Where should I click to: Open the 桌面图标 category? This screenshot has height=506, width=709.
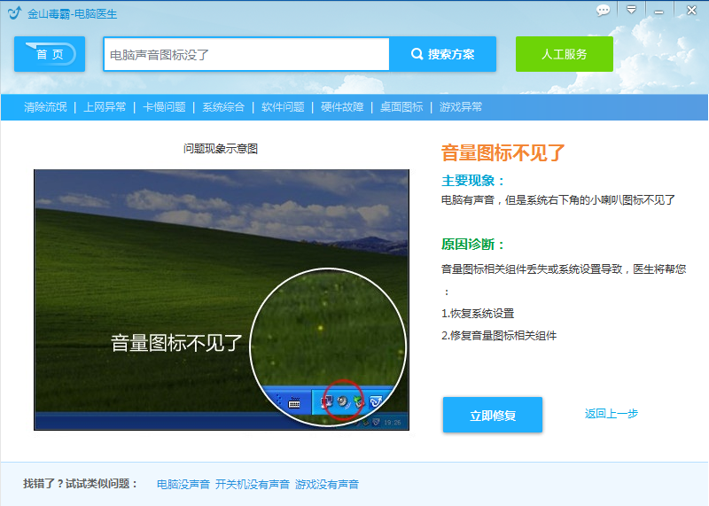pyautogui.click(x=401, y=107)
